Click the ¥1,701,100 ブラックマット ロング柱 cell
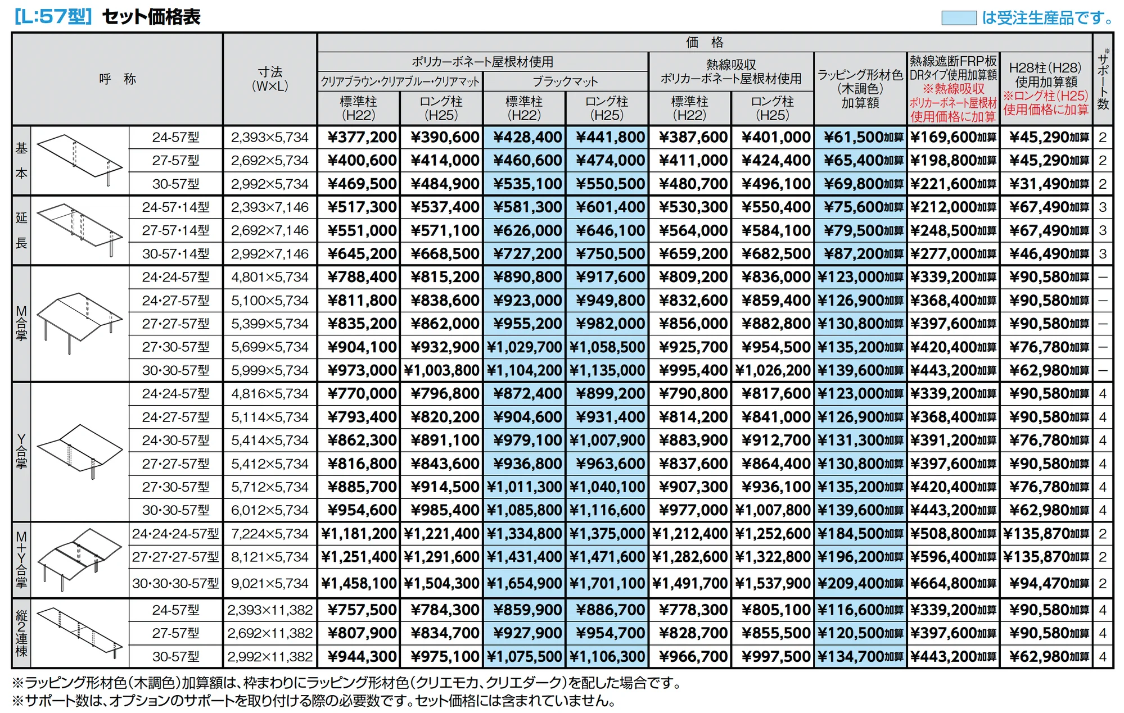Image resolution: width=1124 pixels, height=713 pixels. [607, 583]
